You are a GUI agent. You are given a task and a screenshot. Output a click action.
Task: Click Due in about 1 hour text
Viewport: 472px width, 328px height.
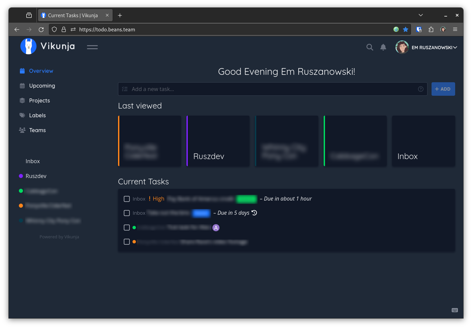click(288, 199)
